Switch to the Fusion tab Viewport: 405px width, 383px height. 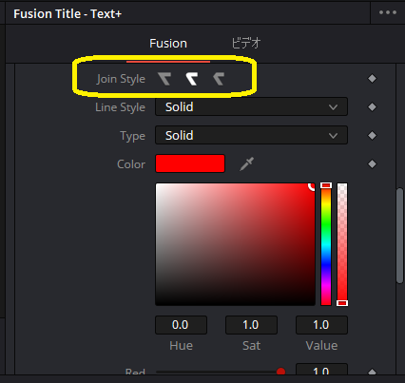168,44
